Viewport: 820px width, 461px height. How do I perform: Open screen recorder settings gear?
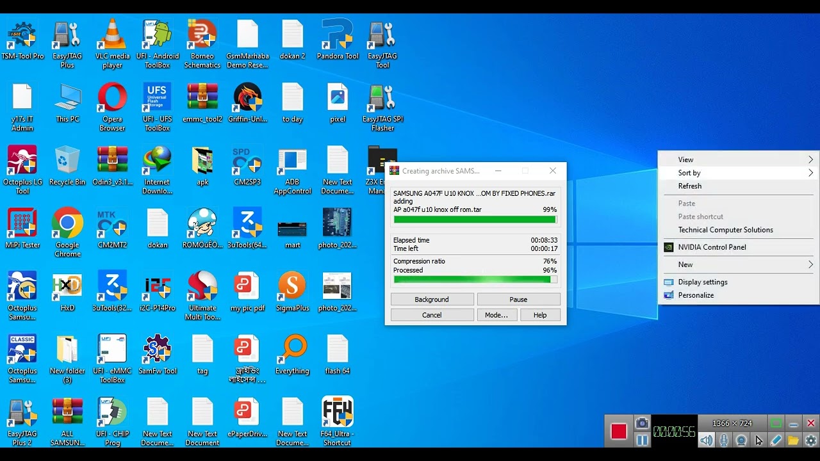coord(811,441)
